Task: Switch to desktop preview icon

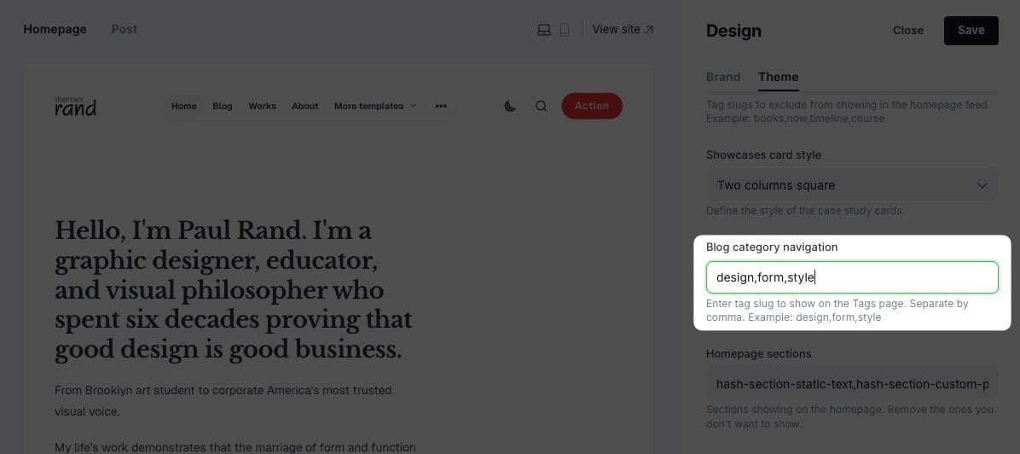Action: pos(544,30)
